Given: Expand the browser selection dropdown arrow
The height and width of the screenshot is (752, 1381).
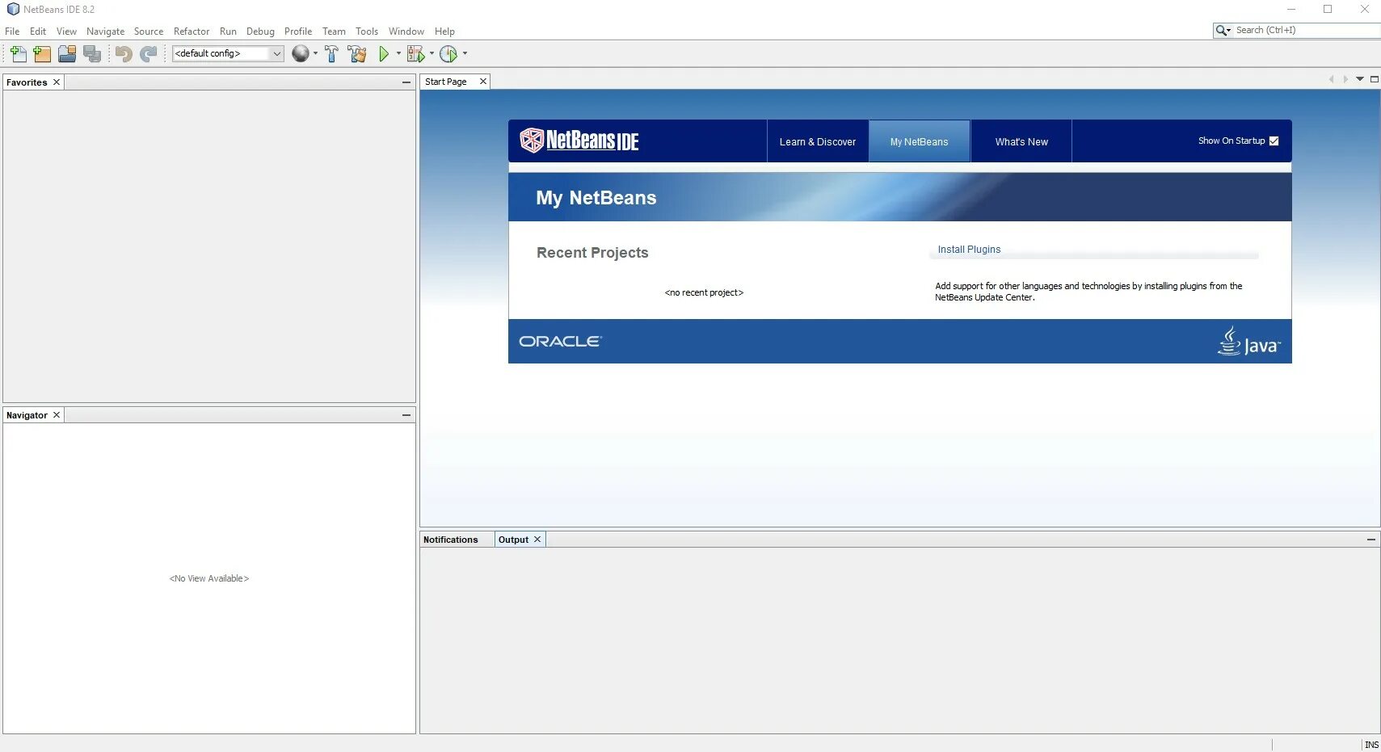Looking at the screenshot, I should pyautogui.click(x=315, y=54).
